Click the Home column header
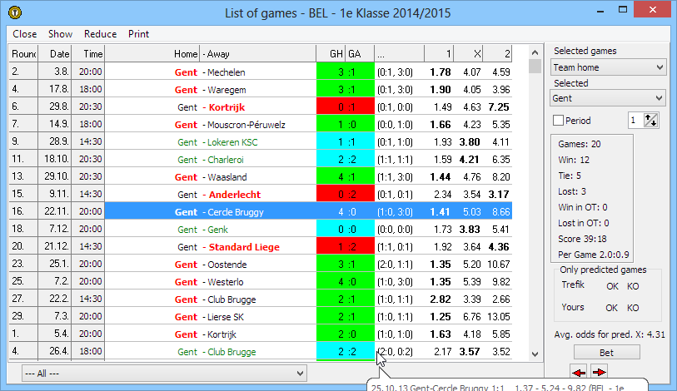 [153, 53]
